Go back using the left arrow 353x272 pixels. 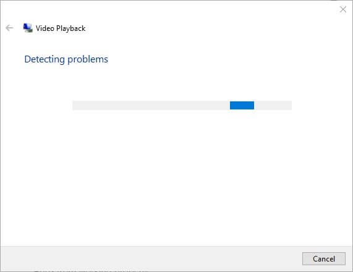click(x=9, y=28)
